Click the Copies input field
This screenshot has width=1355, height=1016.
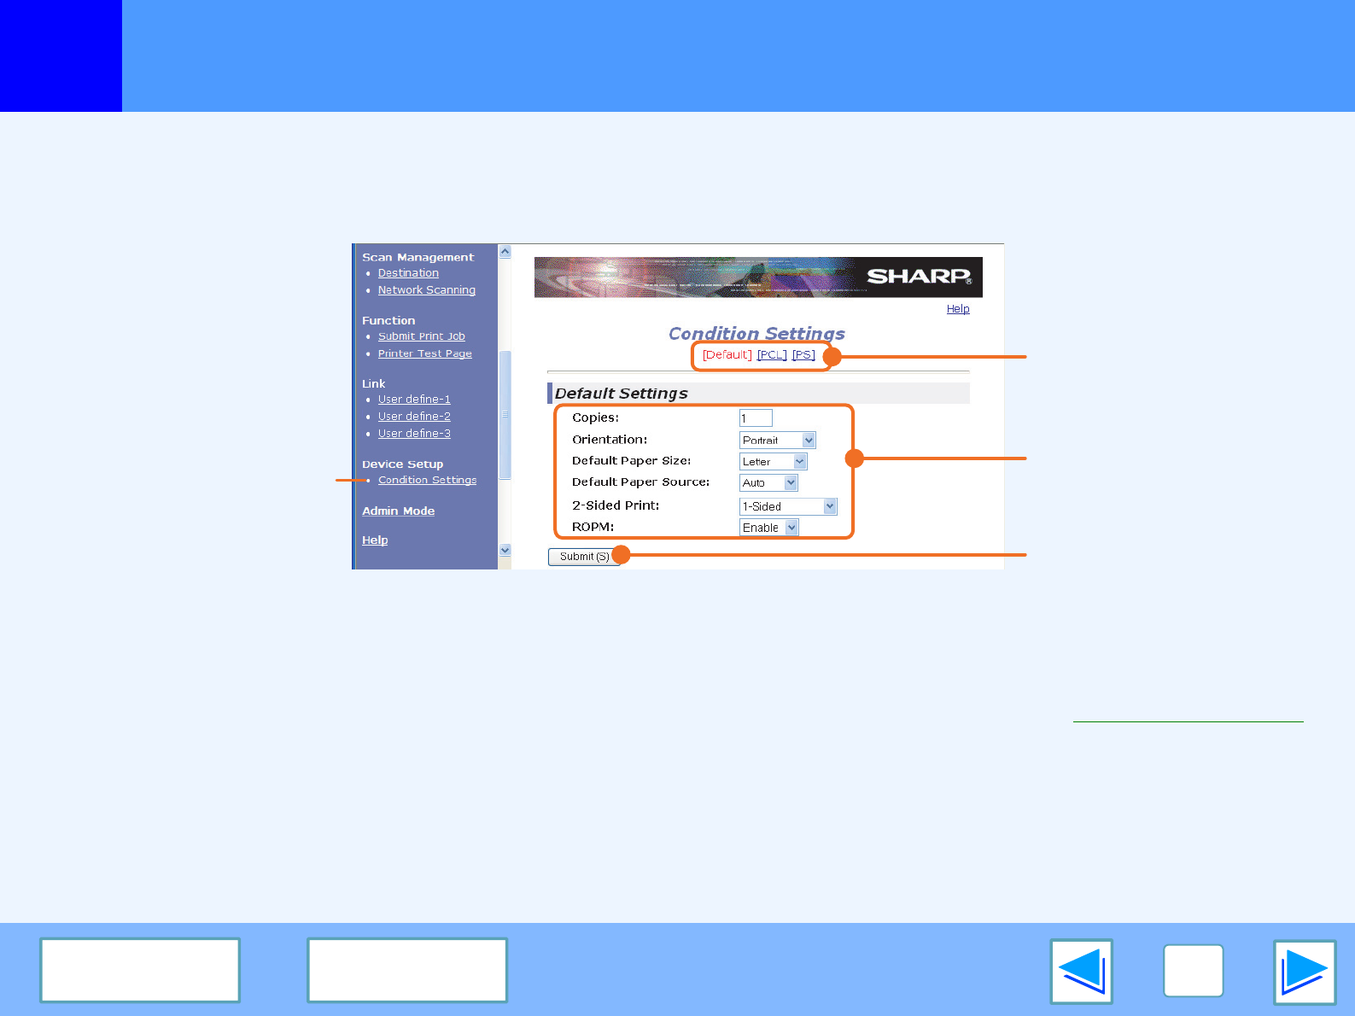[756, 418]
